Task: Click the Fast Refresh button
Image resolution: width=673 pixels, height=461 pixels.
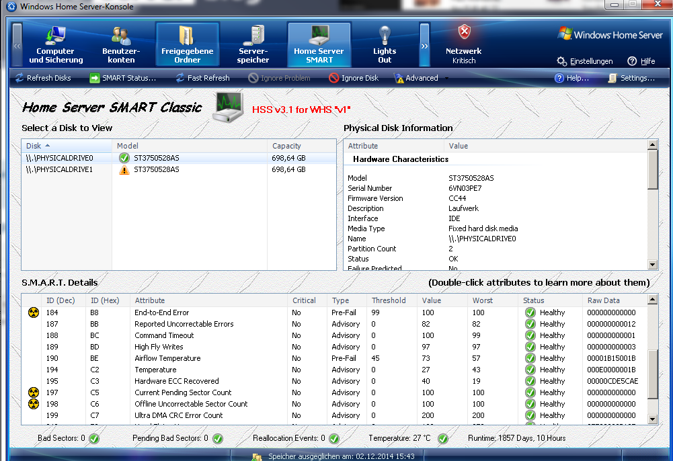Action: 202,78
